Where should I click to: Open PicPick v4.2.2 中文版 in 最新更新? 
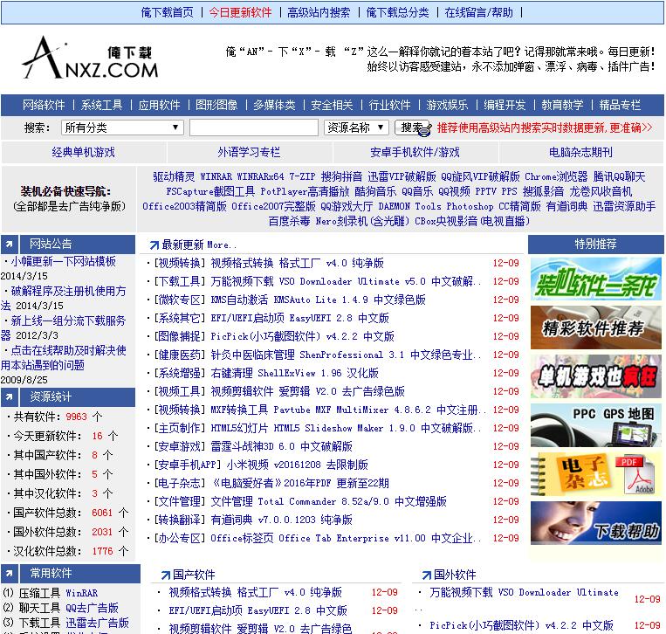pos(302,336)
